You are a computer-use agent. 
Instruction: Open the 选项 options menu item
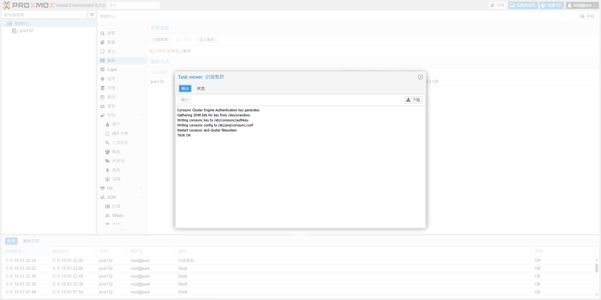(122, 79)
